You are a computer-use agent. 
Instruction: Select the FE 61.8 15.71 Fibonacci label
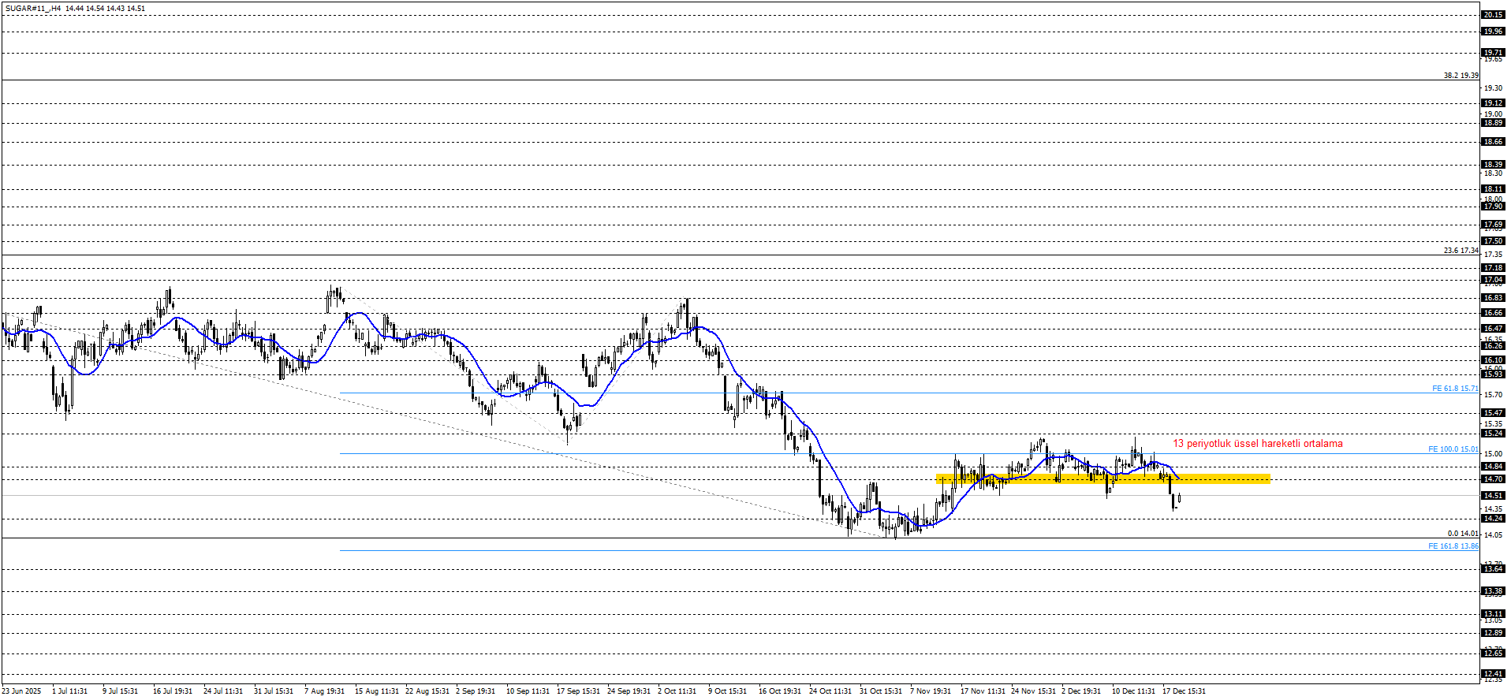(1454, 389)
